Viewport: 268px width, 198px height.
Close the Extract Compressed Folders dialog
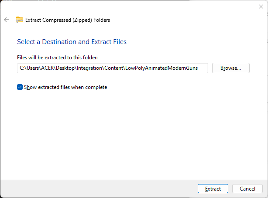click(x=261, y=6)
